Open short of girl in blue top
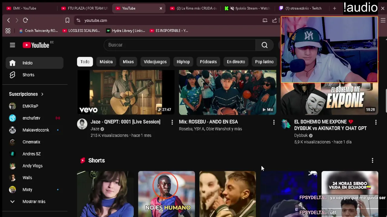This screenshot has height=217, width=387. coord(106,194)
